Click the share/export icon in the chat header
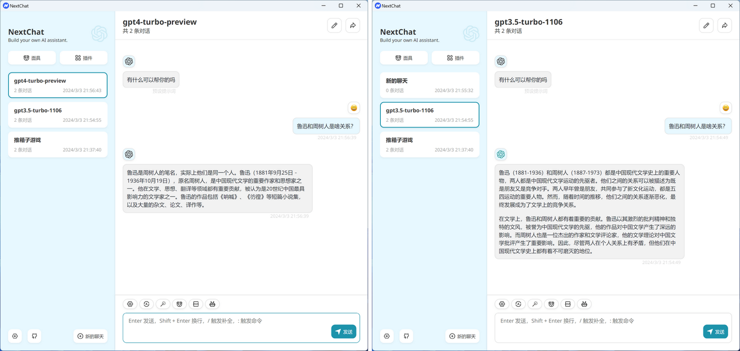This screenshot has width=740, height=351. point(353,25)
